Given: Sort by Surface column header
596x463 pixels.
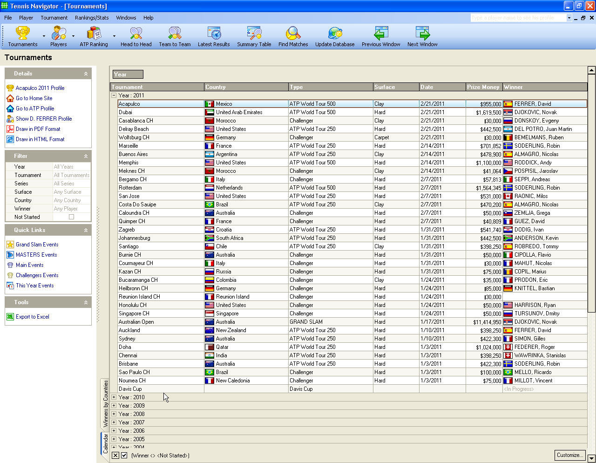Looking at the screenshot, I should coord(396,87).
